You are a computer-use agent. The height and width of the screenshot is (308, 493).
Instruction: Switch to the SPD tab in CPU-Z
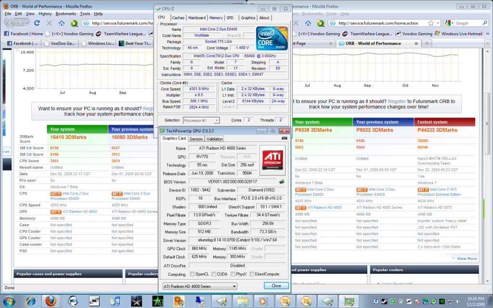pos(230,18)
